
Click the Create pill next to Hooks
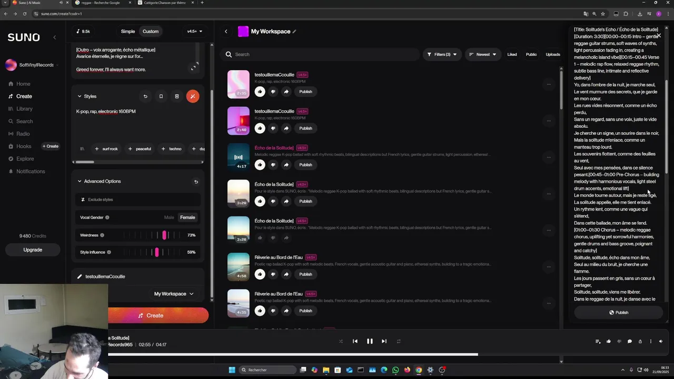(51, 146)
